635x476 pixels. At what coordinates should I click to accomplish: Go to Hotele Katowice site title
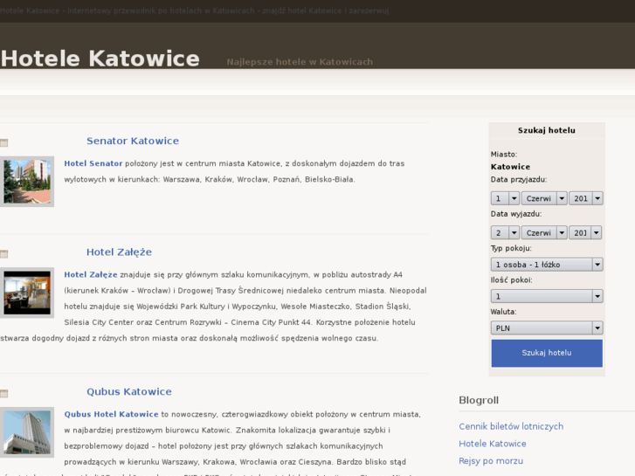click(100, 59)
